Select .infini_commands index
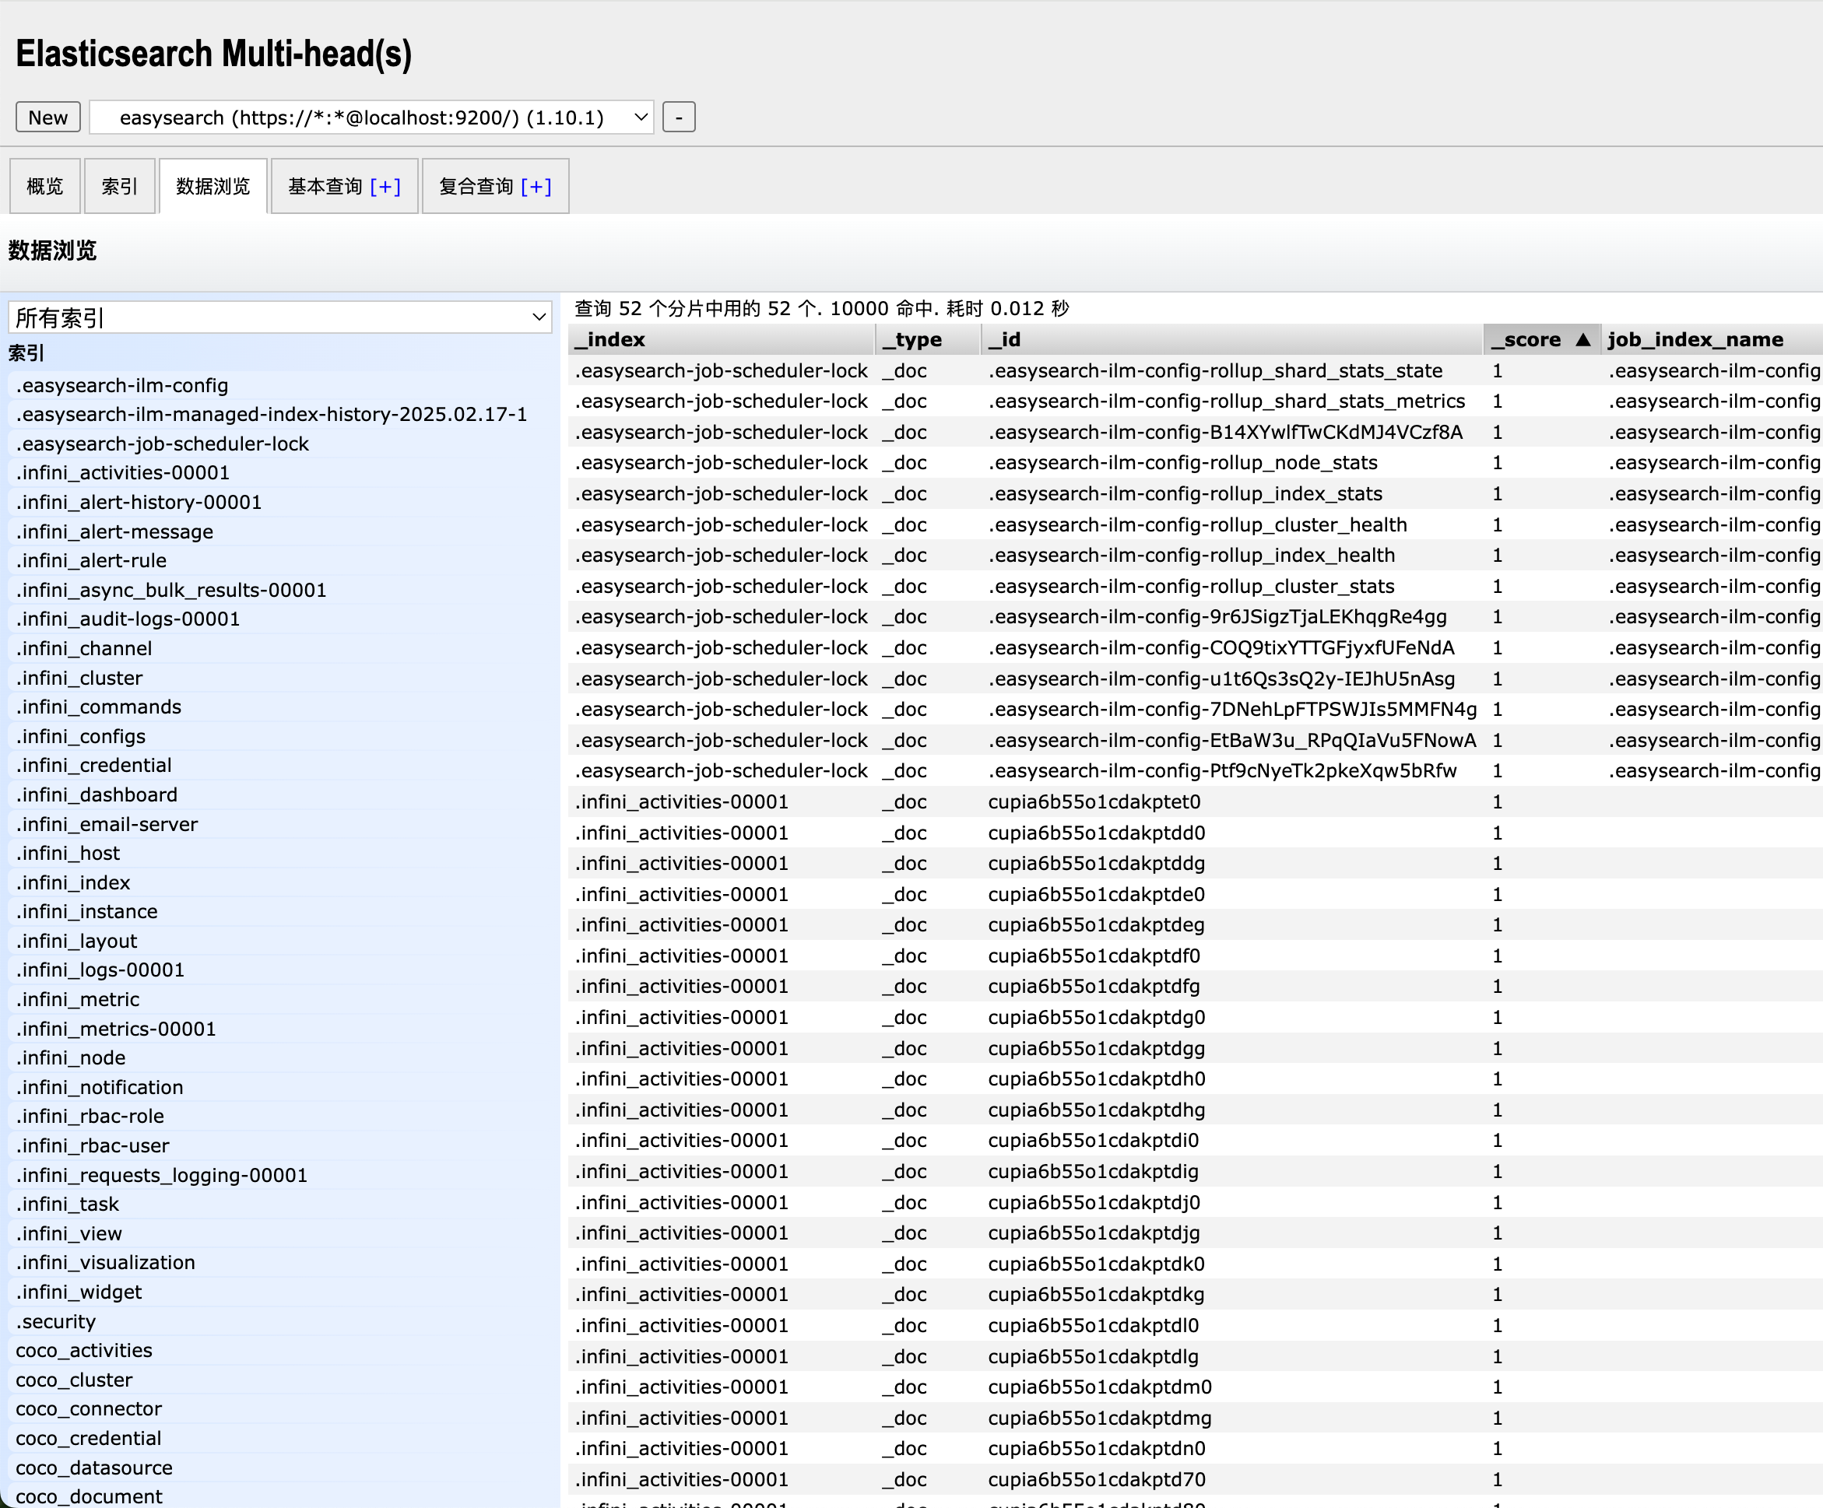Viewport: 1823px width, 1508px height. [x=279, y=707]
